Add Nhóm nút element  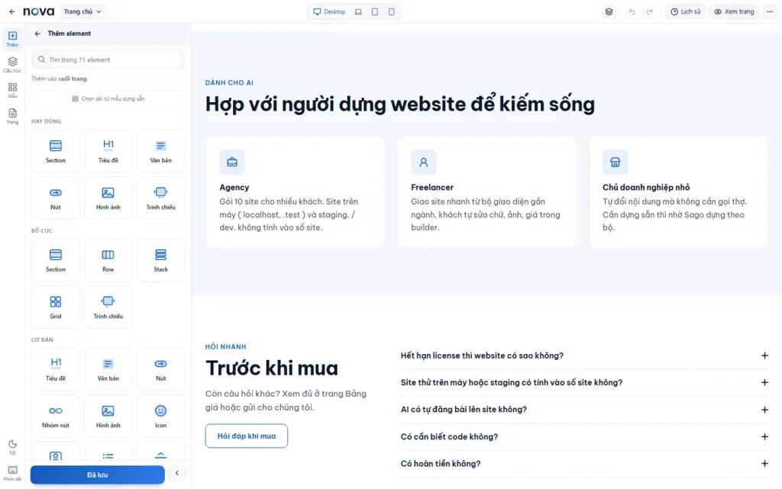[x=55, y=417]
